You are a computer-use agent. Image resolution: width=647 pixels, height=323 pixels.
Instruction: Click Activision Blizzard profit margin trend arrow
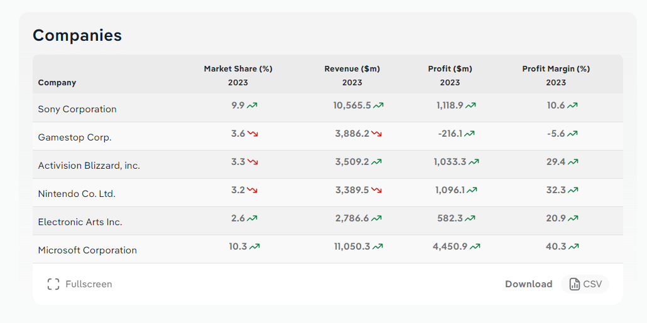point(573,162)
